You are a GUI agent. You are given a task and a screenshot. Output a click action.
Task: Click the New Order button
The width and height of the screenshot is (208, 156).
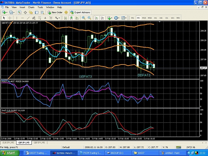[x=55, y=12]
